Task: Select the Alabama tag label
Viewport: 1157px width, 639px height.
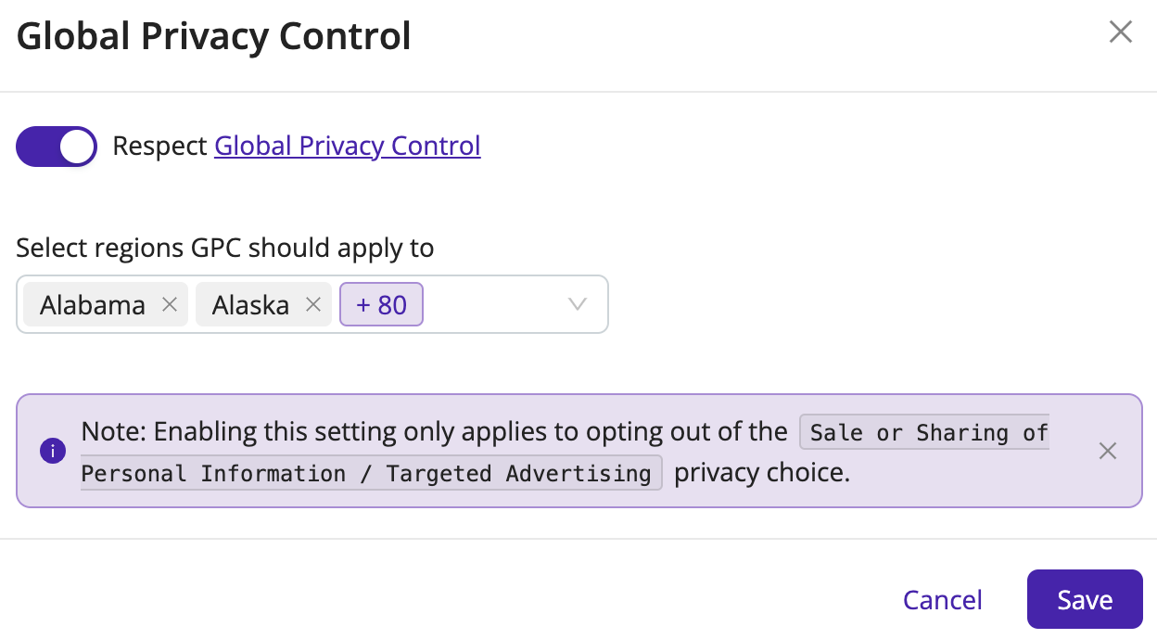Action: click(x=93, y=305)
